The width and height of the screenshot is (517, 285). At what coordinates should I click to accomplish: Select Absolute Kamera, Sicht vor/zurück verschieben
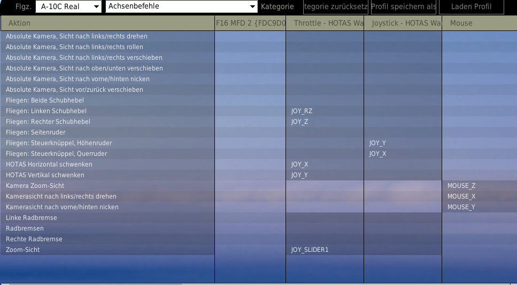pyautogui.click(x=107, y=90)
